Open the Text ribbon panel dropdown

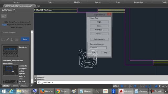pos(51,2)
